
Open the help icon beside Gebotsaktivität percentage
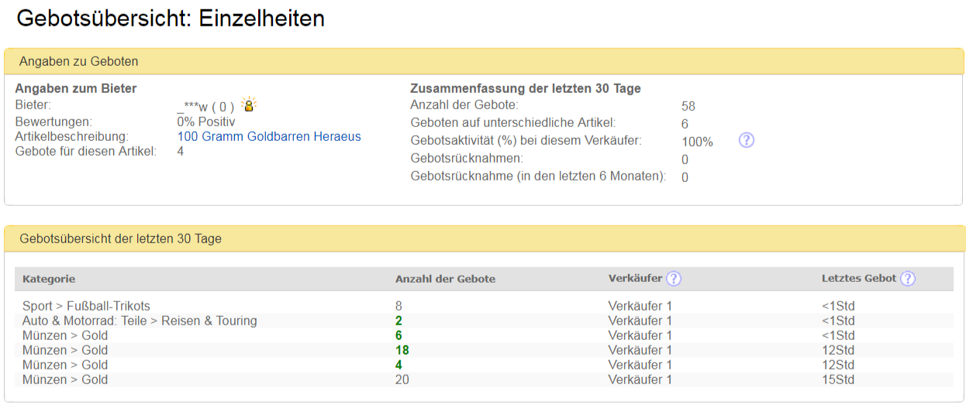[746, 140]
